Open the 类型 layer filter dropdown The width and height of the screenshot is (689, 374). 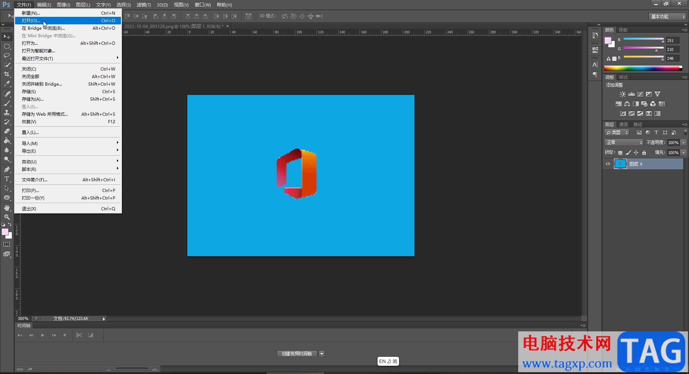tap(617, 133)
